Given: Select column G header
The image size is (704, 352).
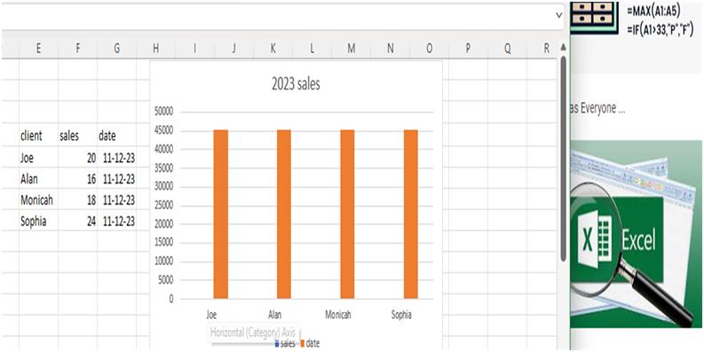Looking at the screenshot, I should [116, 49].
